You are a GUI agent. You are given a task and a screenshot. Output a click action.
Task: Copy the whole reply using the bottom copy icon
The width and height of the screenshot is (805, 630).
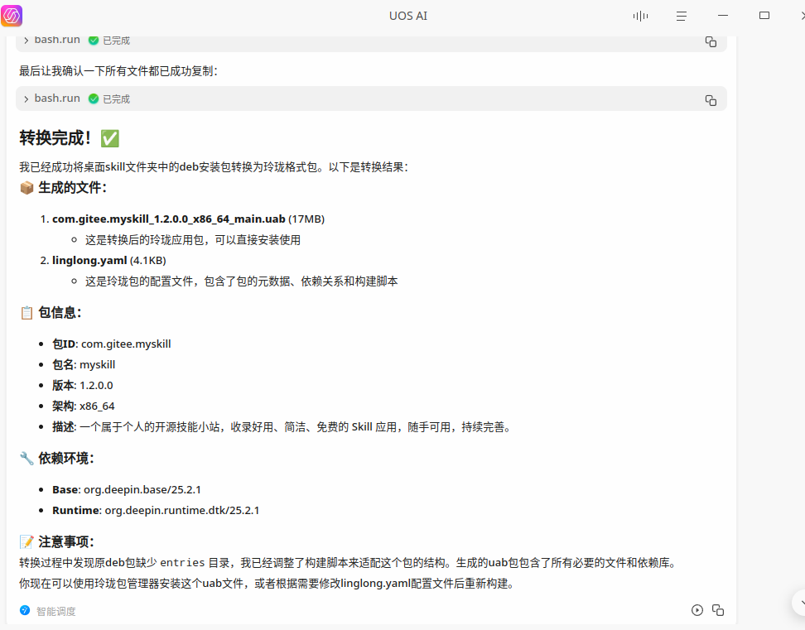coord(718,610)
